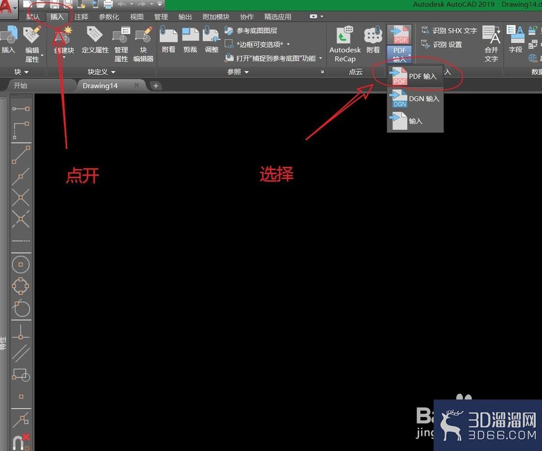Expand the 块 panel
The height and width of the screenshot is (451, 542).
pos(21,72)
